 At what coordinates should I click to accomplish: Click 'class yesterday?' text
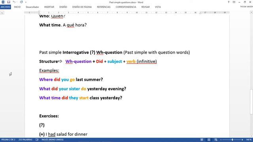tap(106, 98)
